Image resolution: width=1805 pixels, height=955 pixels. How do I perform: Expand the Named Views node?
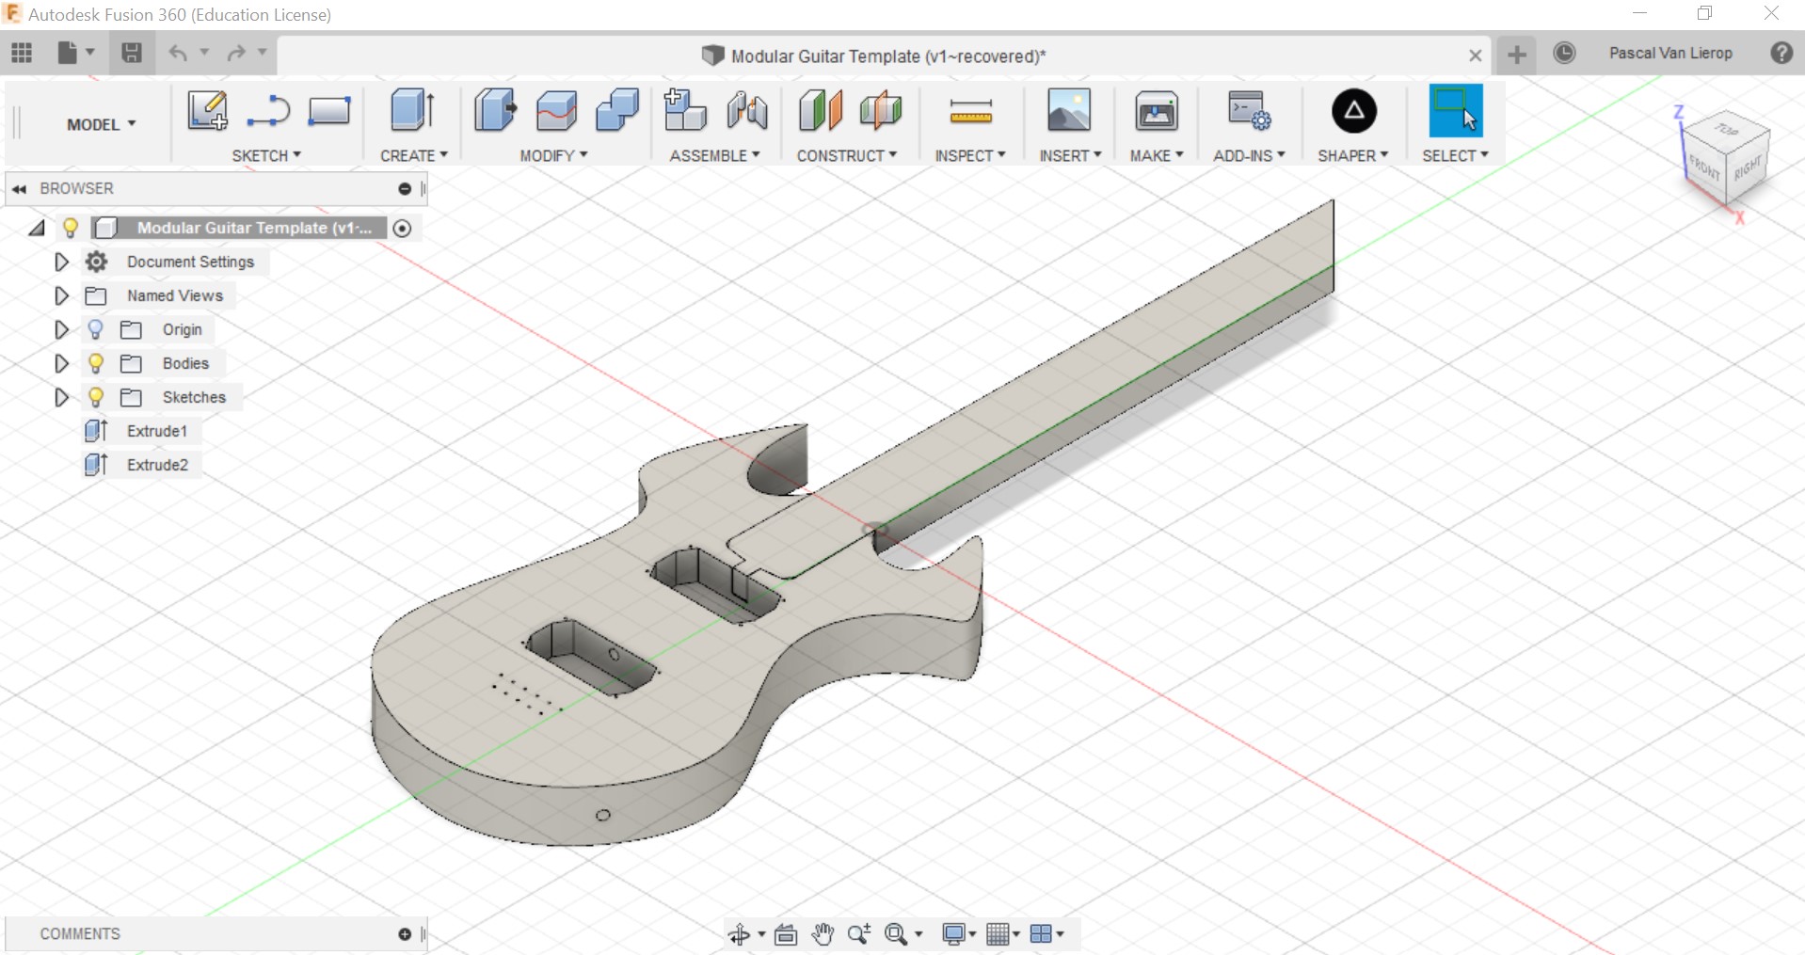pyautogui.click(x=61, y=295)
